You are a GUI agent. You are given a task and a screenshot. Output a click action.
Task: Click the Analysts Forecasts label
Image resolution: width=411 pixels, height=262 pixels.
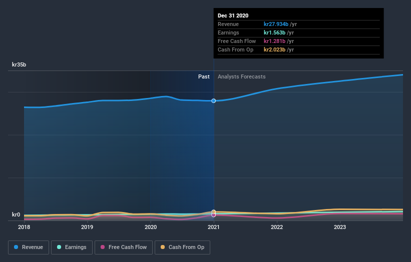coord(242,76)
